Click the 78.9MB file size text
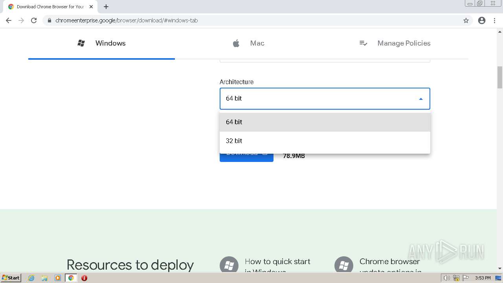The width and height of the screenshot is (503, 283). coord(294,156)
